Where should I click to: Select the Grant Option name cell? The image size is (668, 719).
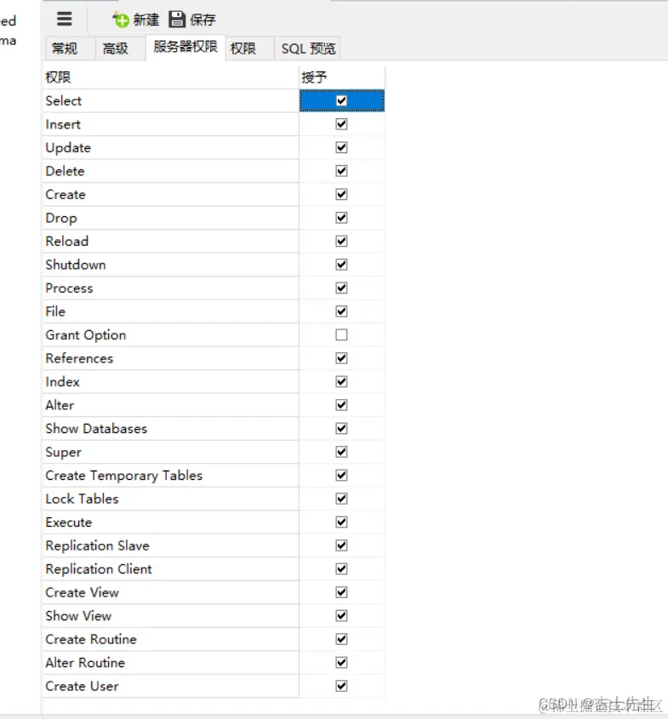pyautogui.click(x=170, y=334)
